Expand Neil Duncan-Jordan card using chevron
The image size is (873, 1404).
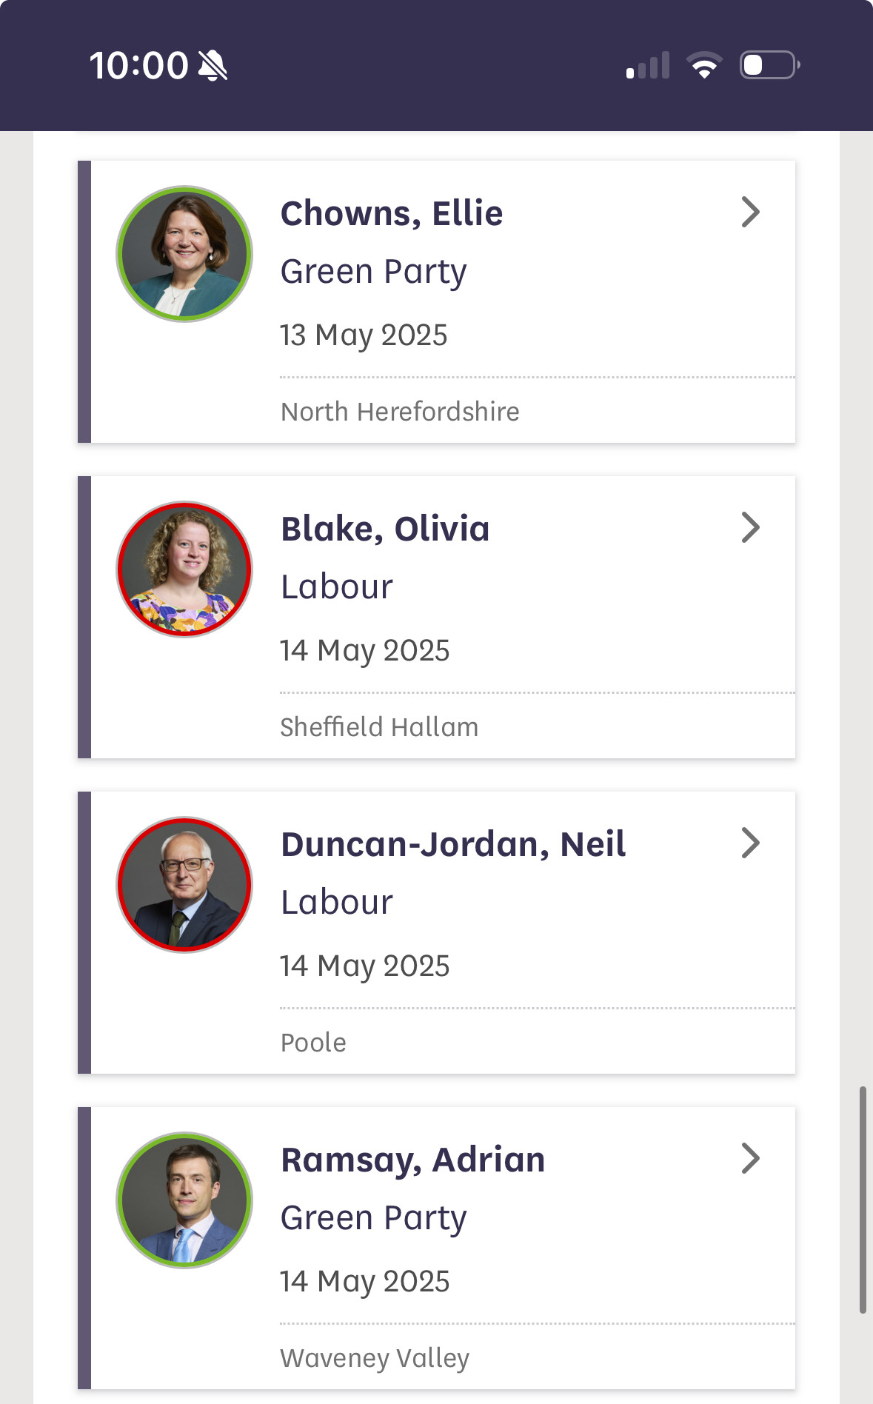point(751,843)
